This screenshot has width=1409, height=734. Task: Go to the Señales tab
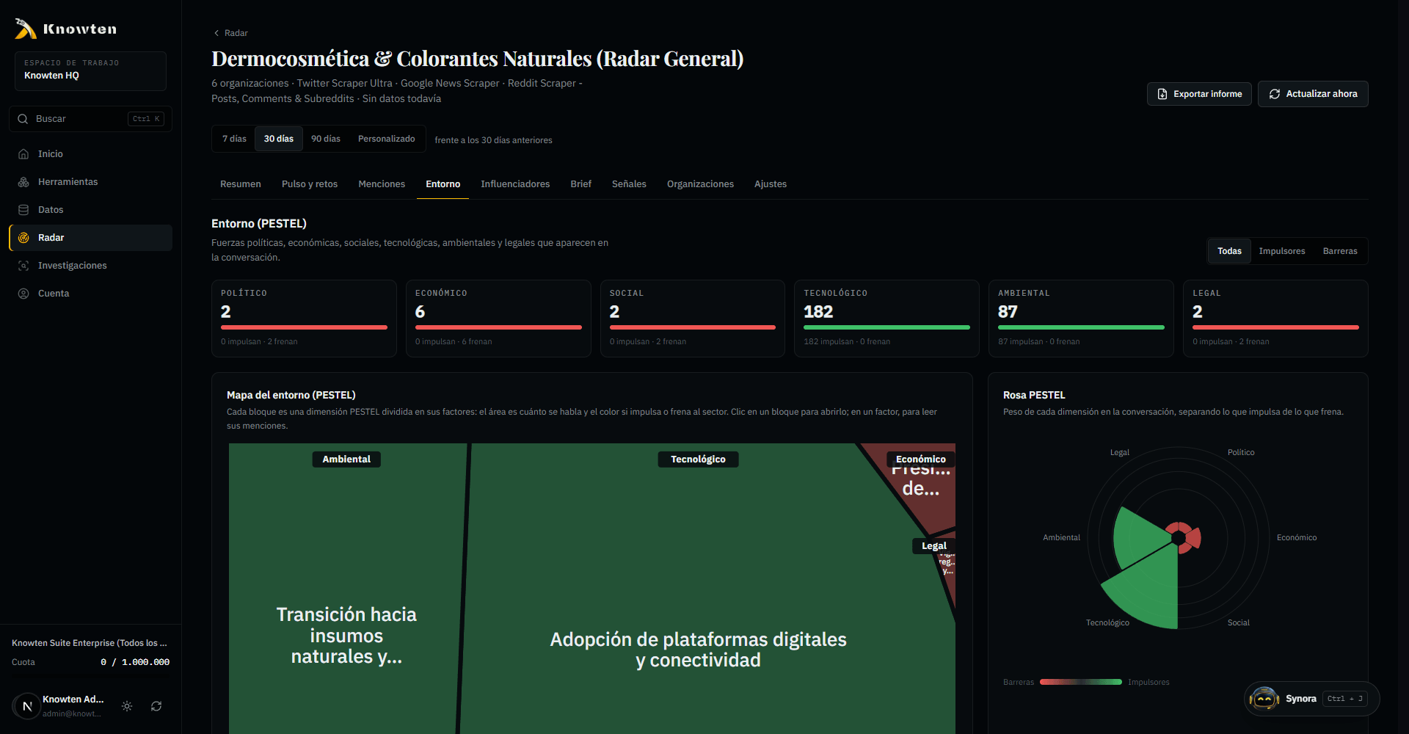click(x=629, y=184)
